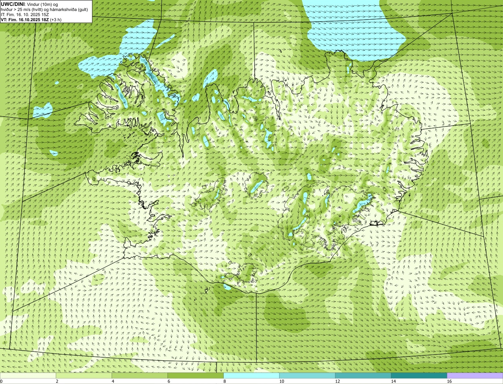Screen dimensions: 503x384
Task: Click the '12' tick label on the scale
Action: (337, 381)
